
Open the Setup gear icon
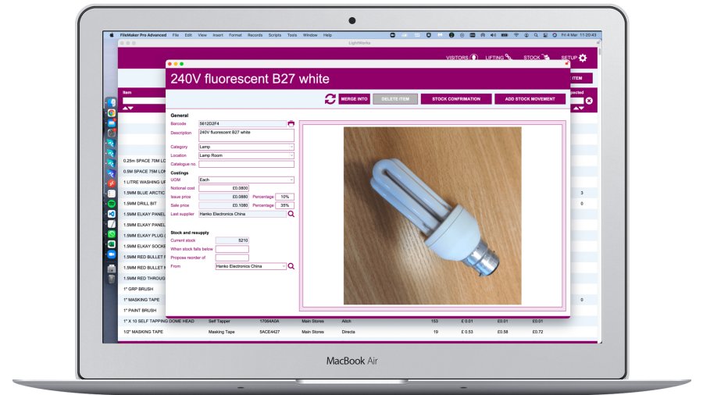coord(583,58)
